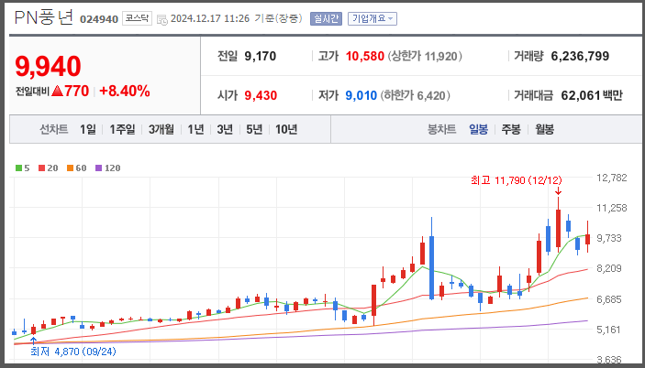Switch to 월봉 monthly candle chart
This screenshot has height=368, width=645.
point(544,130)
